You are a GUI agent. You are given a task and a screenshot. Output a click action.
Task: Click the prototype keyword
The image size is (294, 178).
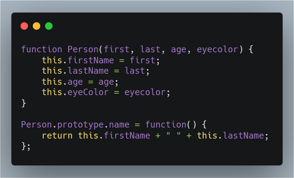(x=80, y=125)
